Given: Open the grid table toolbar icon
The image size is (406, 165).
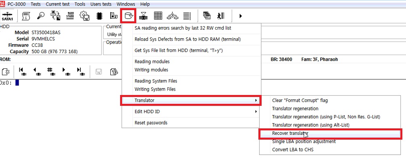Looking at the screenshot, I should pyautogui.click(x=158, y=16).
